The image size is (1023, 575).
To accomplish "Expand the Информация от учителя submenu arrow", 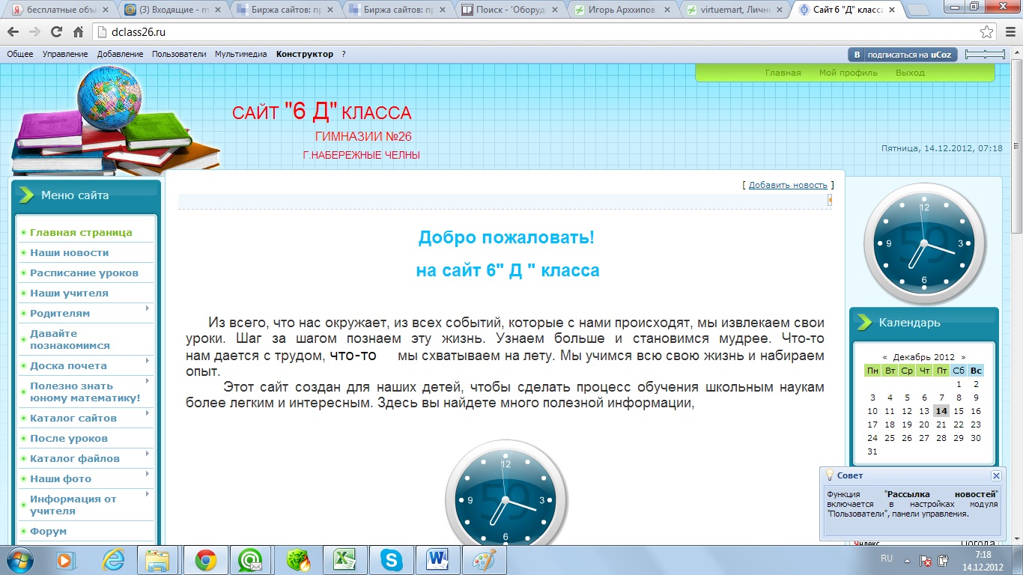I will pos(147,493).
